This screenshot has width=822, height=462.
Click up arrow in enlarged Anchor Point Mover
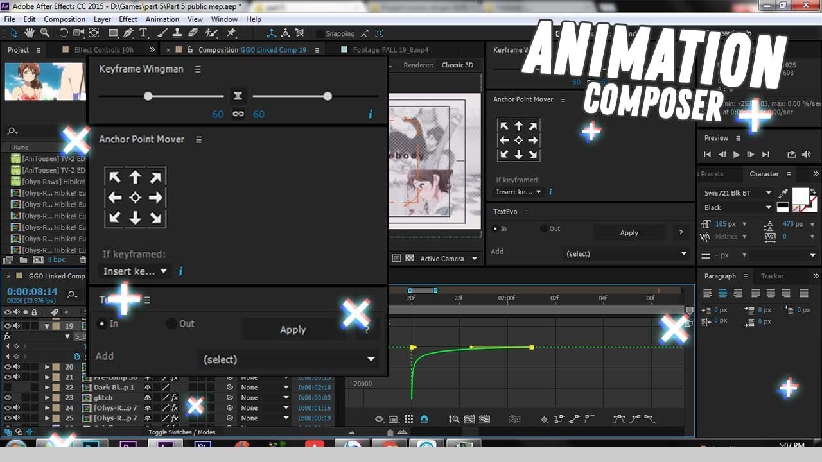click(x=135, y=178)
